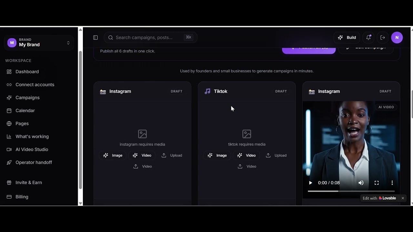Image resolution: width=413 pixels, height=232 pixels.
Task: Mute the video volume
Action: click(x=361, y=183)
